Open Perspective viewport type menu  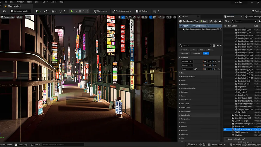coord(8,17)
